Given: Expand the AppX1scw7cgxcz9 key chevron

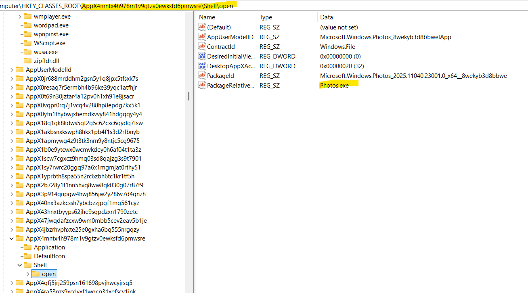Looking at the screenshot, I should point(11,159).
